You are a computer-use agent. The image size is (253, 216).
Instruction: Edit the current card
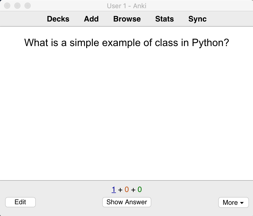click(x=20, y=202)
